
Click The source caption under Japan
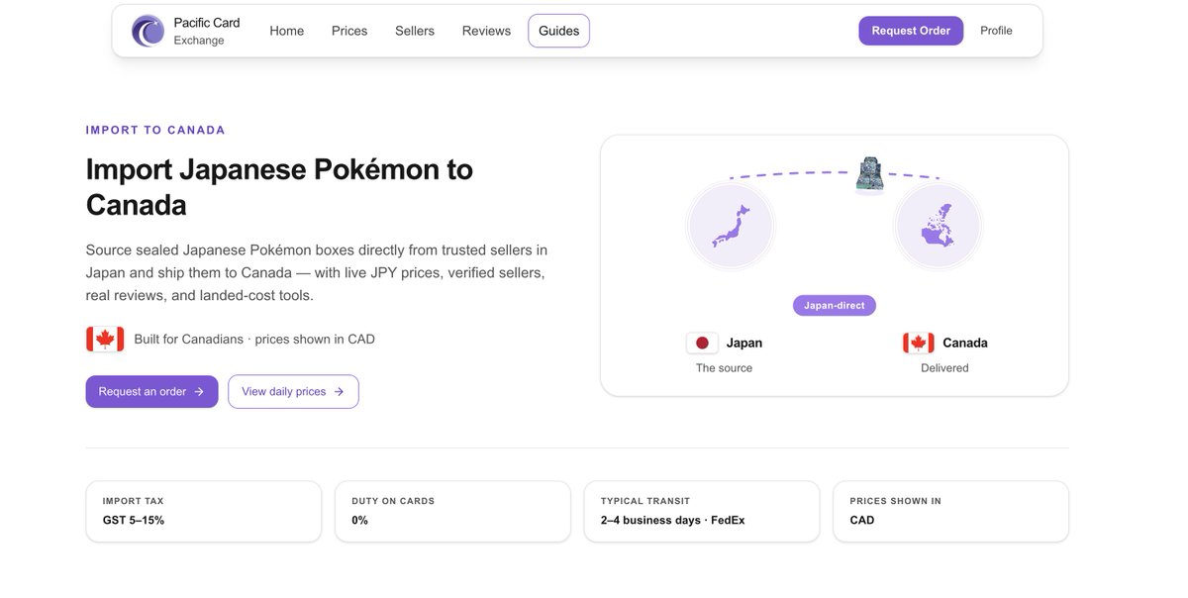pos(725,367)
